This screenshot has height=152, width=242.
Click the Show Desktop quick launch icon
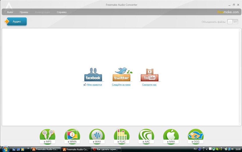point(18,149)
